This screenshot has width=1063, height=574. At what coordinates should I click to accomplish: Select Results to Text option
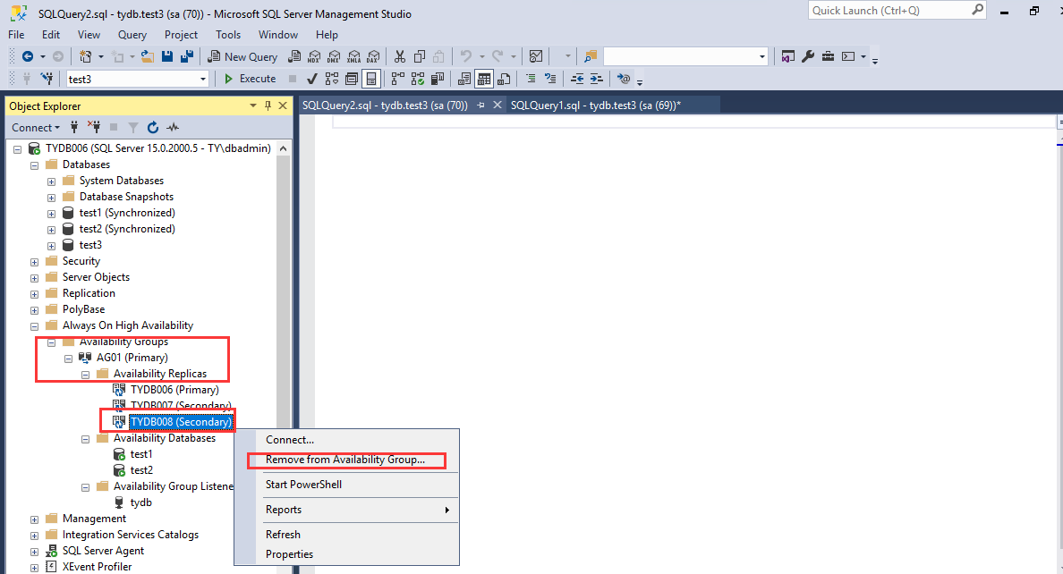tap(464, 80)
